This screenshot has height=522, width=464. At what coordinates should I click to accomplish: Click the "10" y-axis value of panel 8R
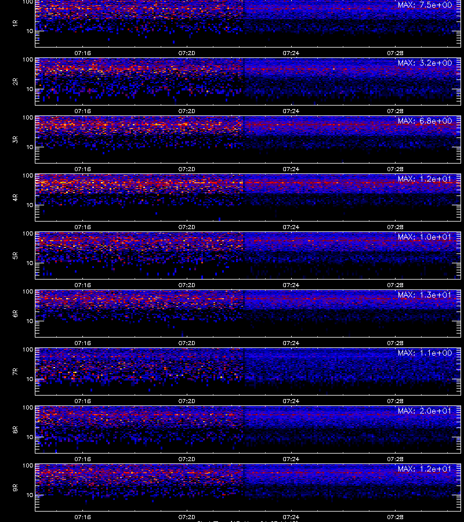point(30,437)
